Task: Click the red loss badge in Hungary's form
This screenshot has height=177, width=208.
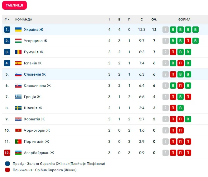Action: tap(188, 41)
